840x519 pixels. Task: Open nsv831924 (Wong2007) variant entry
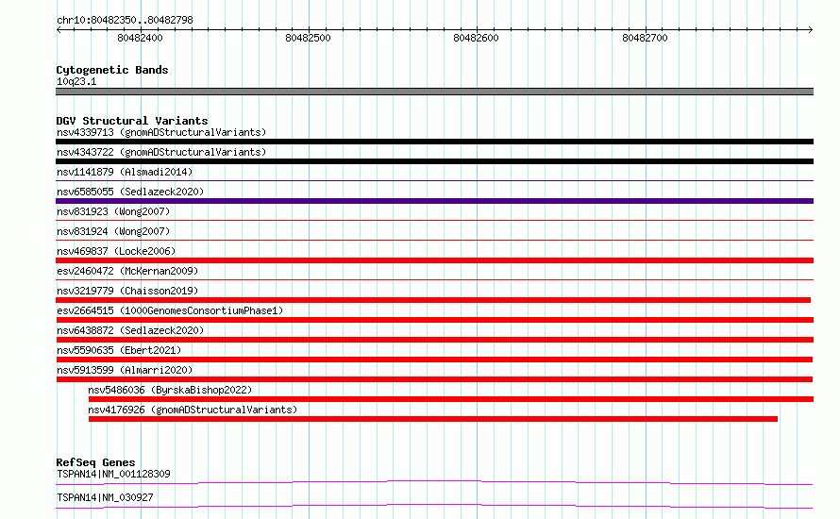(x=113, y=231)
